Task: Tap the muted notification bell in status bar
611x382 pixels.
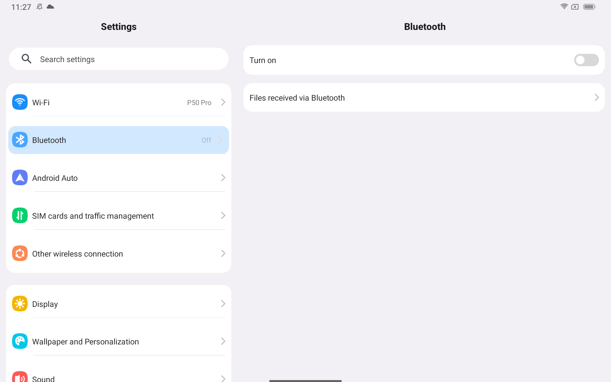Action: pyautogui.click(x=39, y=7)
